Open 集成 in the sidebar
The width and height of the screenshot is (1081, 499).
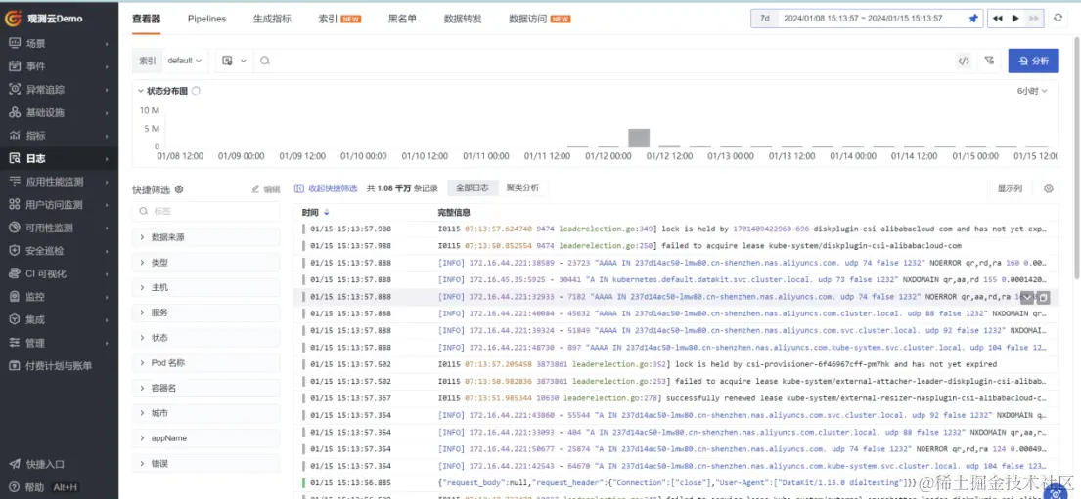click(60, 320)
